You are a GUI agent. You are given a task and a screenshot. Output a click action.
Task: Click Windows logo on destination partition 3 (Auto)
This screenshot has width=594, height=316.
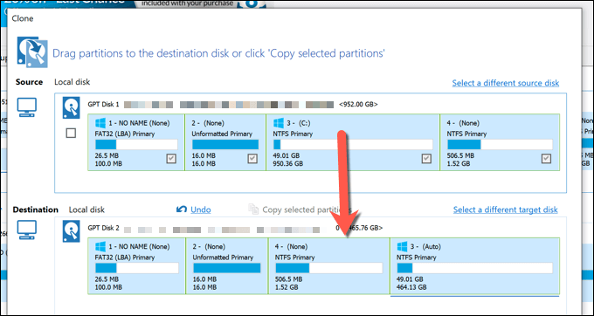coord(403,247)
